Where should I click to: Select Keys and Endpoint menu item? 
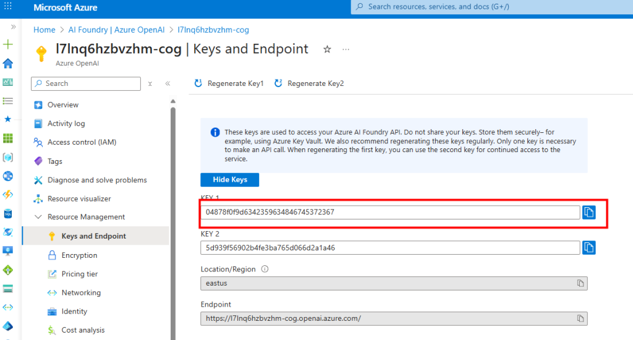(x=96, y=236)
